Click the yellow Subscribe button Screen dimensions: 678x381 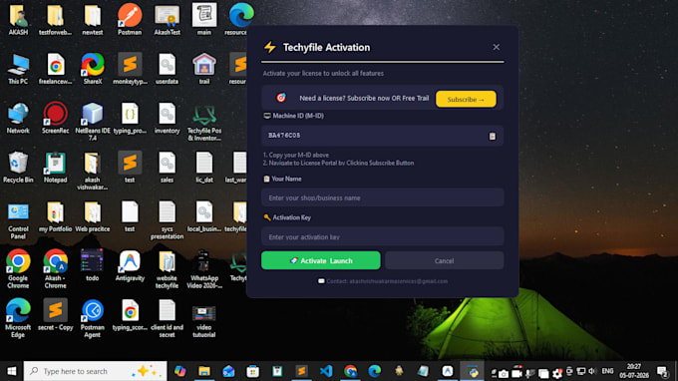(x=466, y=99)
